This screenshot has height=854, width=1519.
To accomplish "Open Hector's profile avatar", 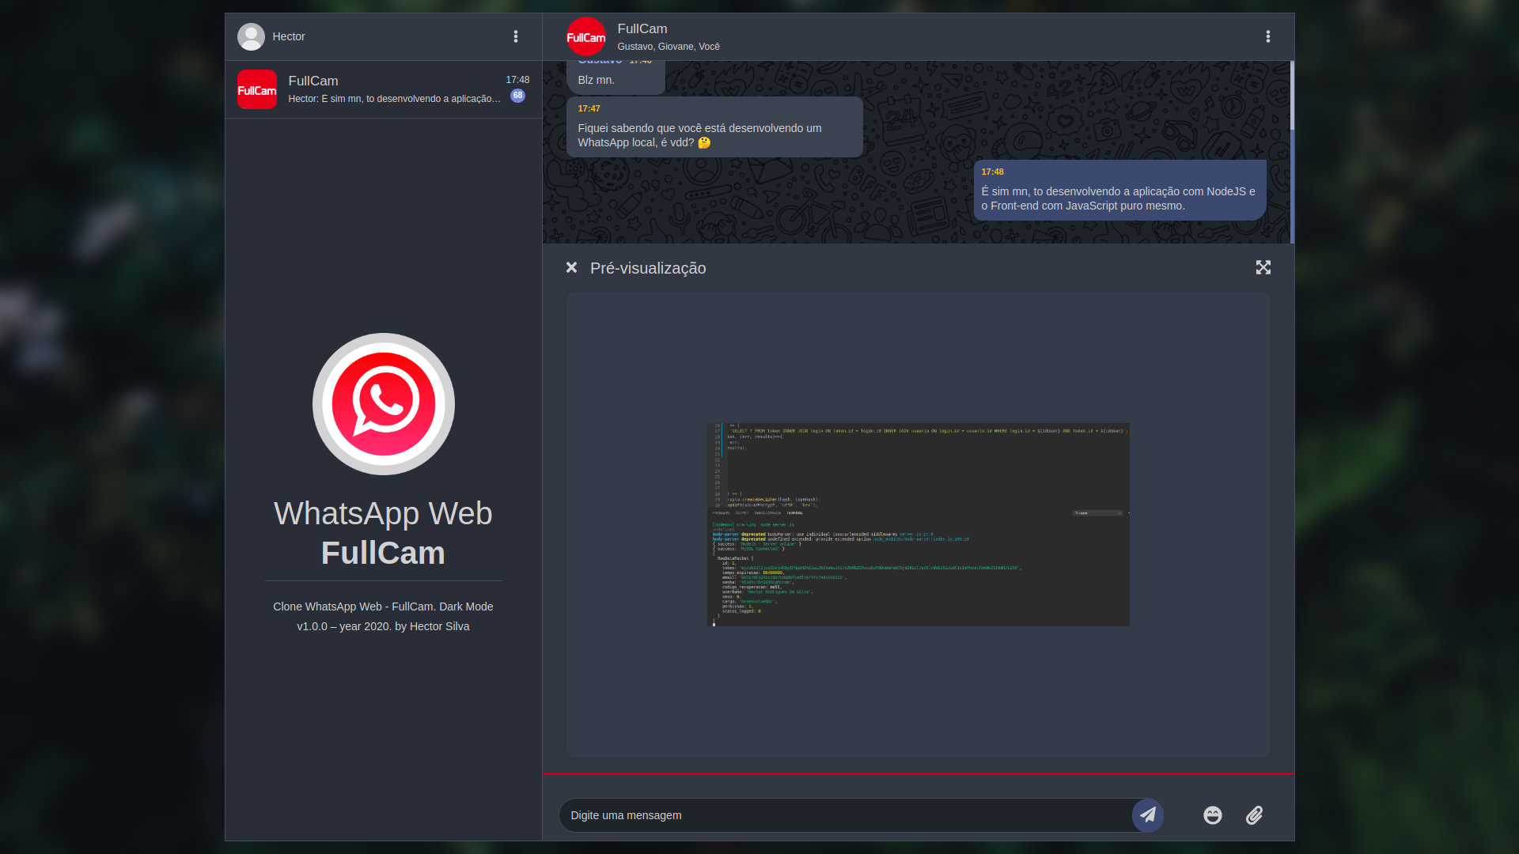I will pos(251,36).
